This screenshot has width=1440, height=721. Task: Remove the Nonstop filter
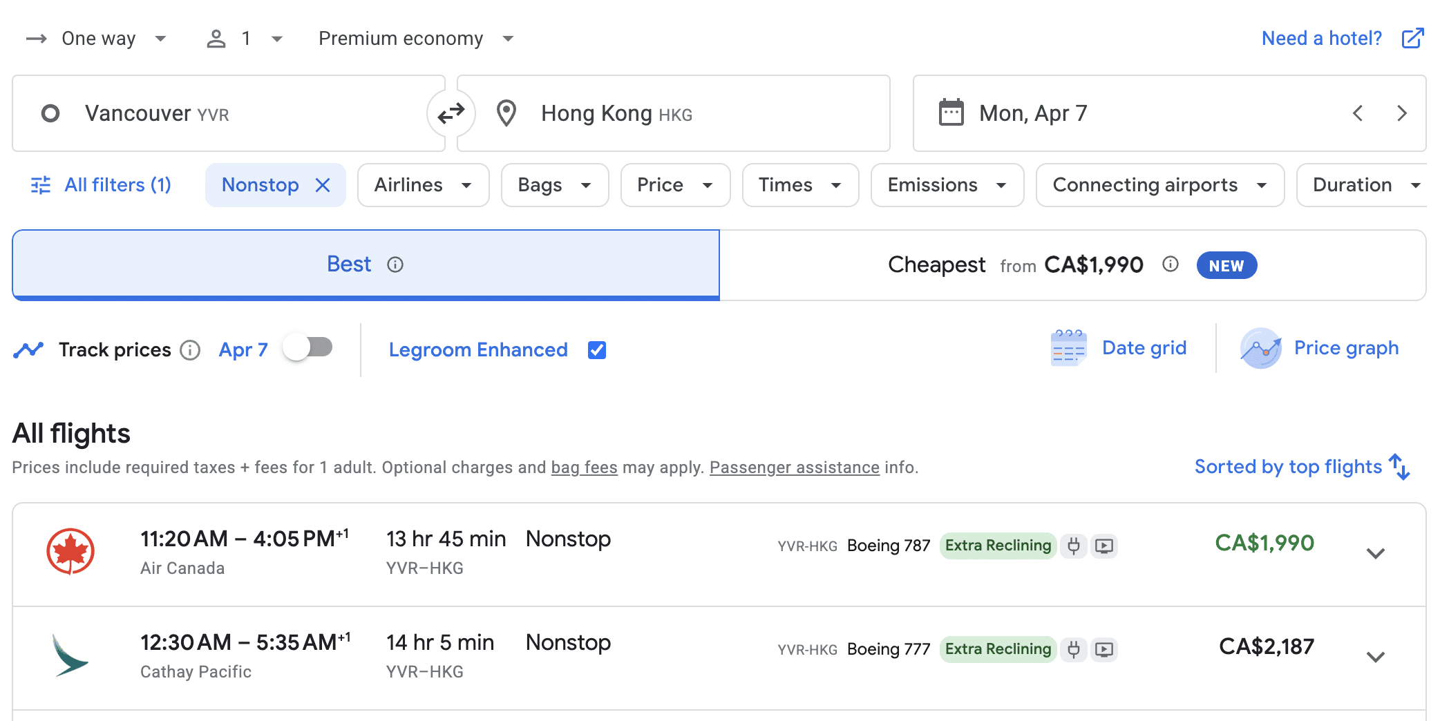323,185
